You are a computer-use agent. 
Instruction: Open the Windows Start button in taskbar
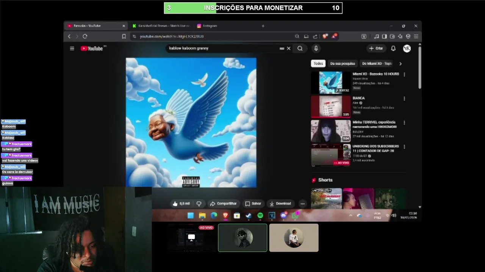coord(191,216)
